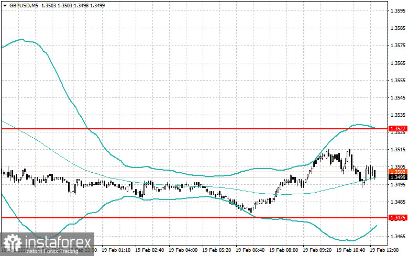Click the 19 Feb 04:00 time label
Screen dimensions: 409x256
183,250
